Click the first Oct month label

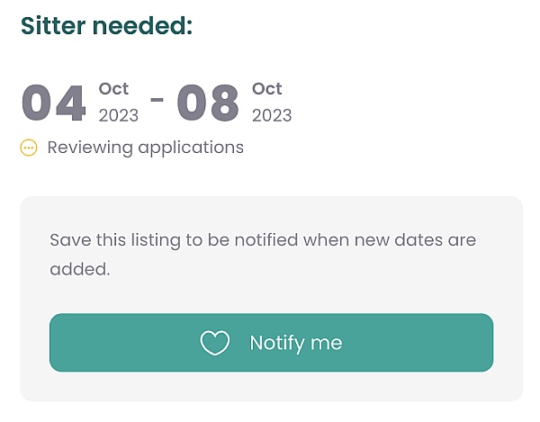(x=113, y=89)
